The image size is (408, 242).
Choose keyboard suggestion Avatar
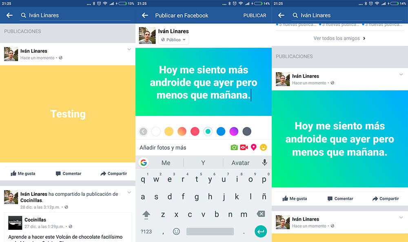(240, 162)
